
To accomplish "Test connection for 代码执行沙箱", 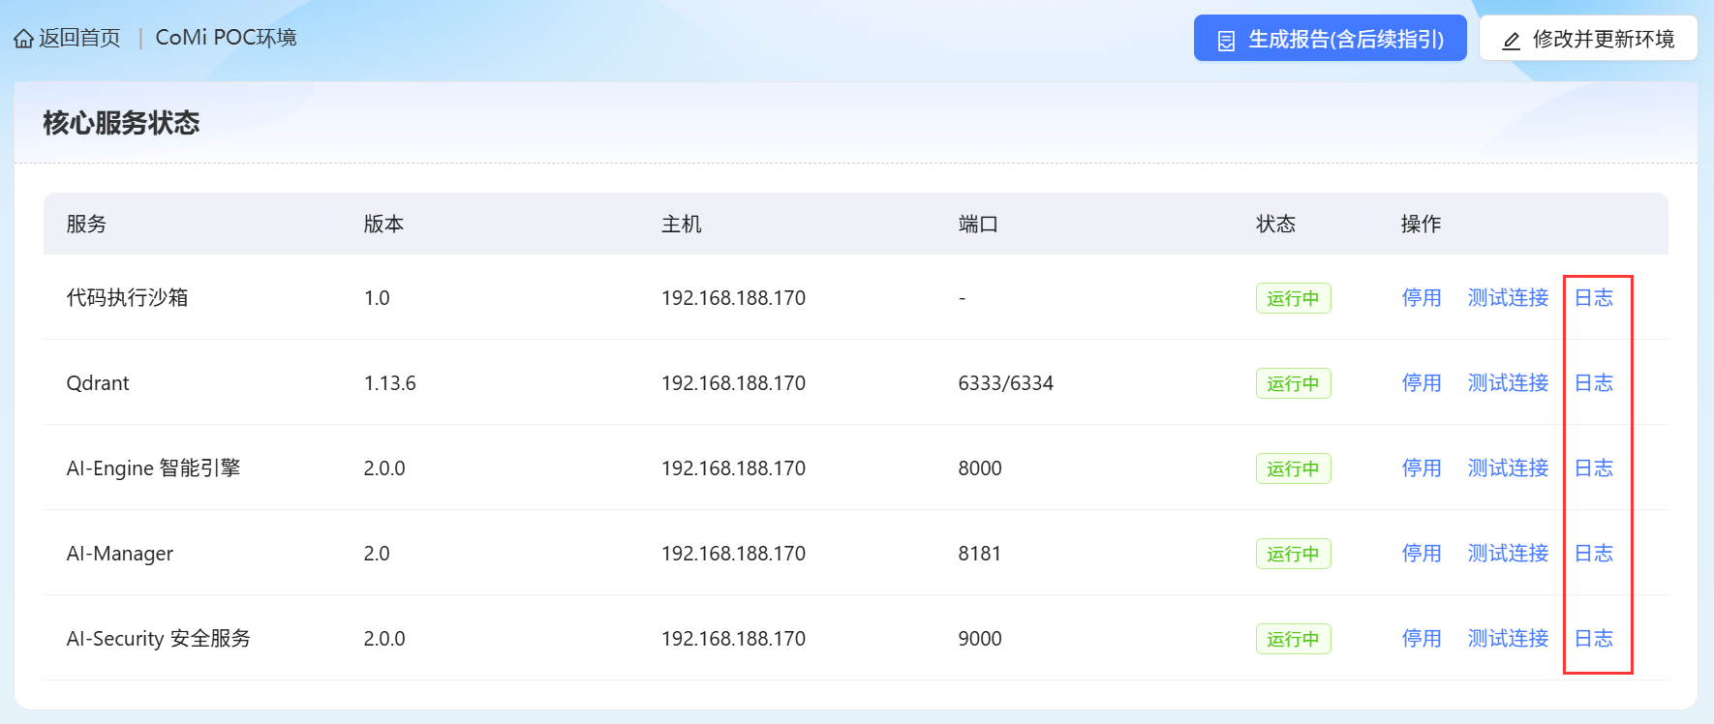I will tap(1508, 298).
